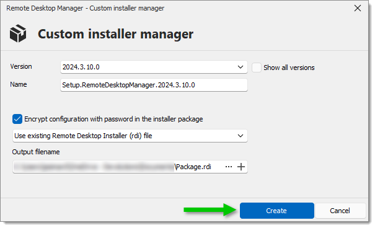Click the Version label

click(21, 66)
